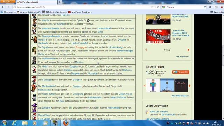The image size is (224, 126).
Task: Open the Firefox home page icon
Action: [210, 7]
